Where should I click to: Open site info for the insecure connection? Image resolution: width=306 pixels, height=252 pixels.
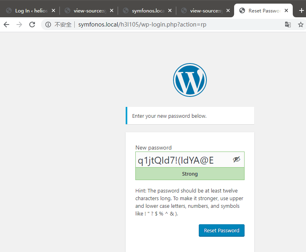[48, 25]
